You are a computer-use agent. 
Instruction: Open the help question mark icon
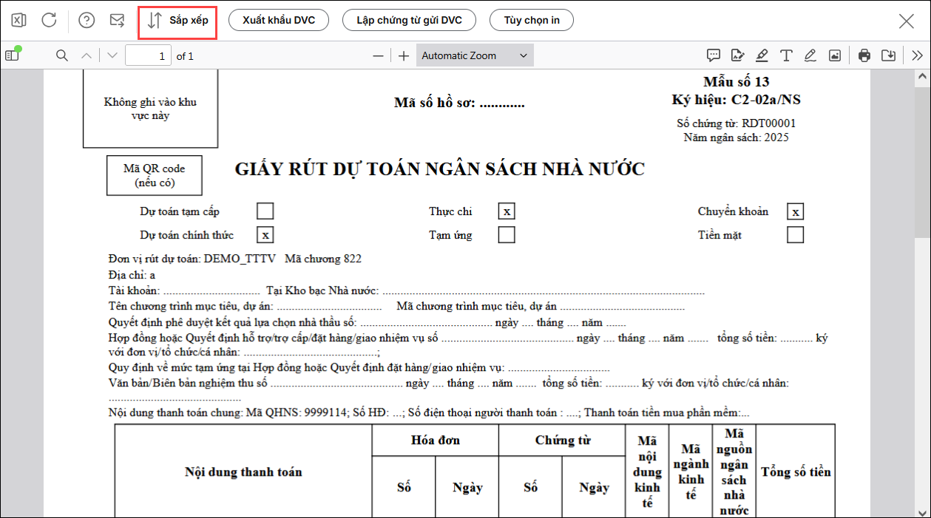tap(87, 21)
